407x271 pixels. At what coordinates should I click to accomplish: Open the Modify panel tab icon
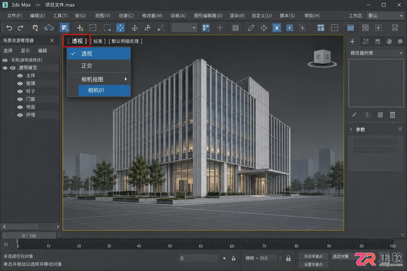coord(366,41)
